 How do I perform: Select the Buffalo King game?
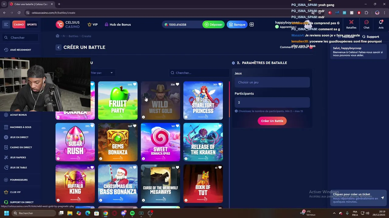point(75,183)
